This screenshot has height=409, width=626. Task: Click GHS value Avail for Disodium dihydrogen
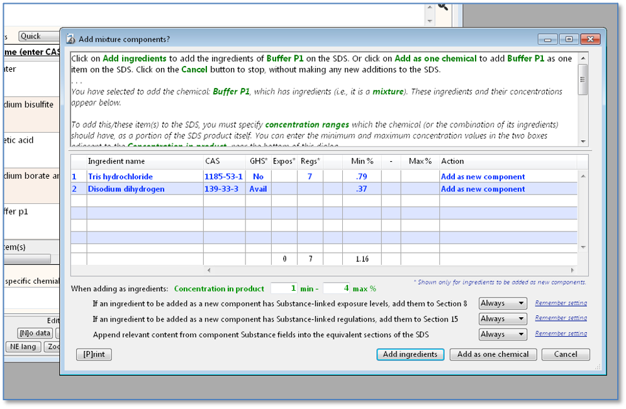258,189
